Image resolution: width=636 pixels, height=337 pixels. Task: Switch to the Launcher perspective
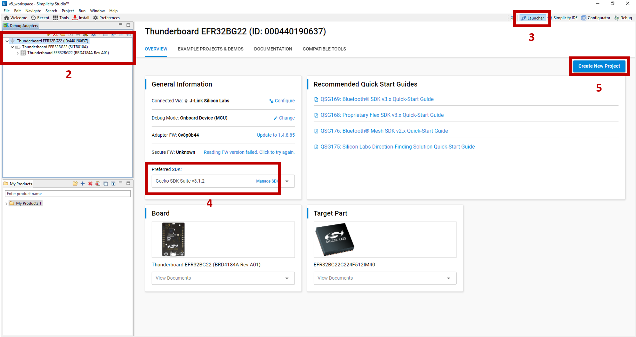point(532,18)
